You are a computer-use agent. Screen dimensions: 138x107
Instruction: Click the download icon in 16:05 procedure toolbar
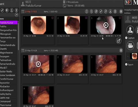[110, 12]
